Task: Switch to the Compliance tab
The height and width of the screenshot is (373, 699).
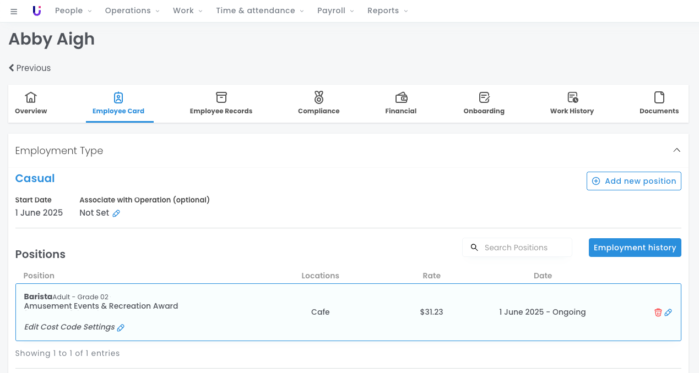Action: (x=318, y=103)
